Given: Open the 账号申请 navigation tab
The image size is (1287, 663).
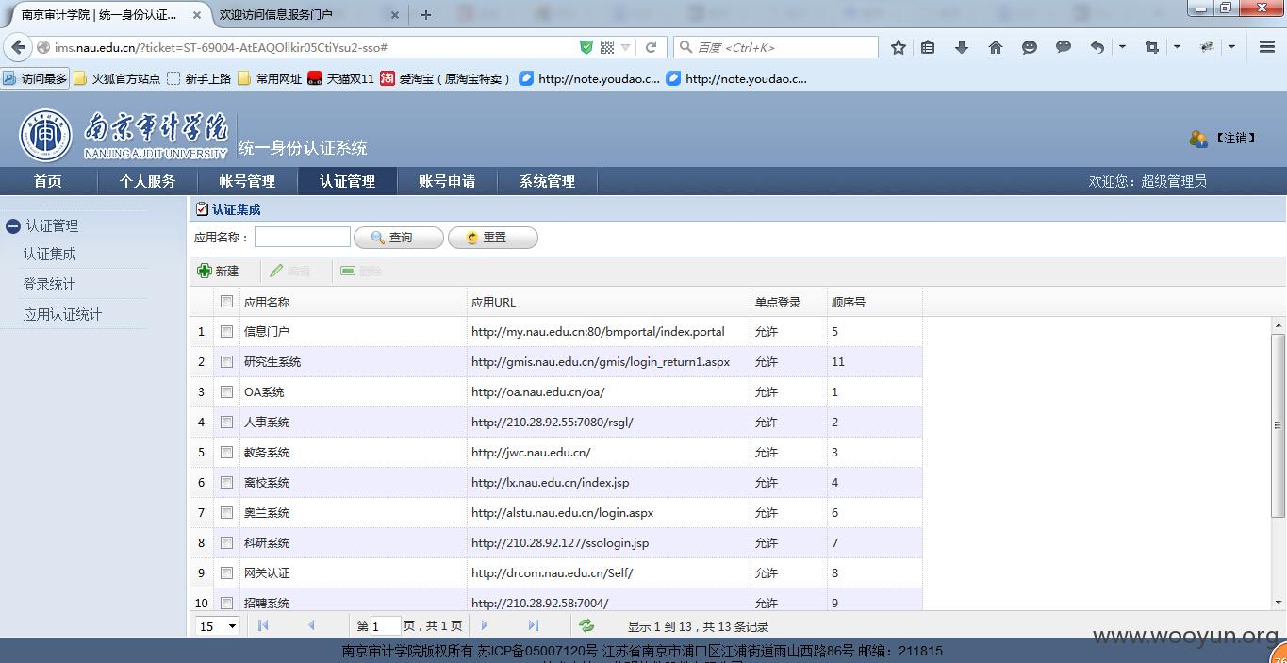Looking at the screenshot, I should coord(447,181).
